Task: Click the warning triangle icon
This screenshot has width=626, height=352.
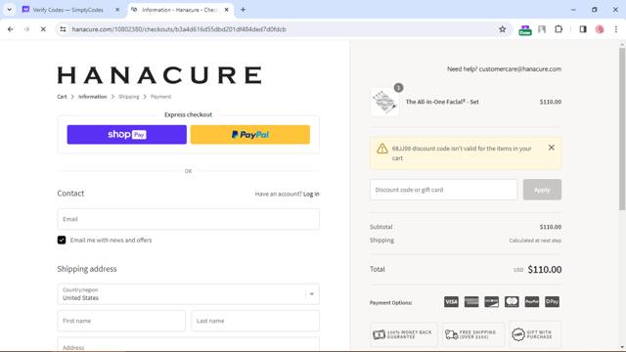Action: [x=382, y=149]
